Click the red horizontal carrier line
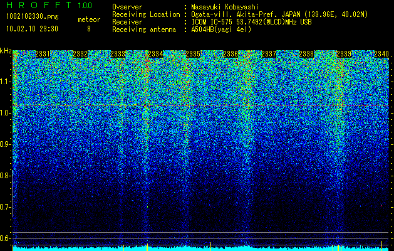The height and width of the screenshot is (251, 394). (x=201, y=105)
